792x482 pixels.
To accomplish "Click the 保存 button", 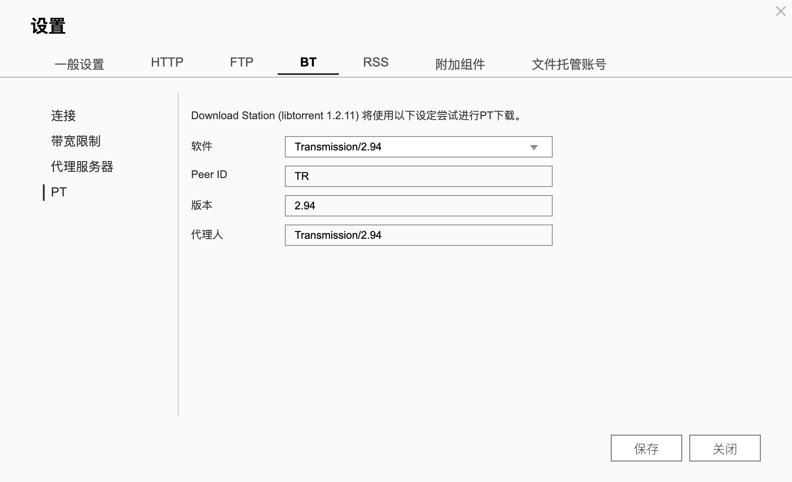I will click(x=646, y=448).
